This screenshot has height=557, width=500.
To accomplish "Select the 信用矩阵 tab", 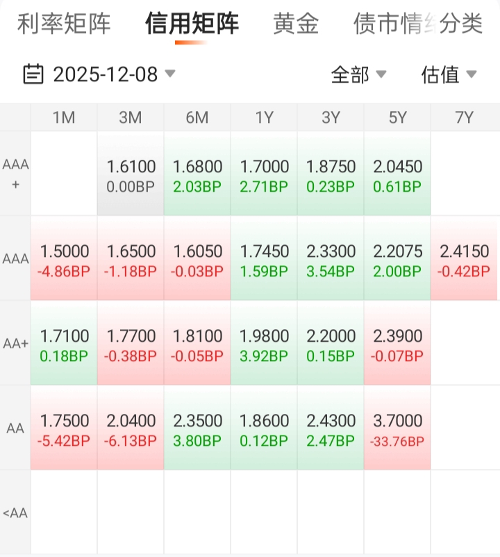I will pos(192,24).
